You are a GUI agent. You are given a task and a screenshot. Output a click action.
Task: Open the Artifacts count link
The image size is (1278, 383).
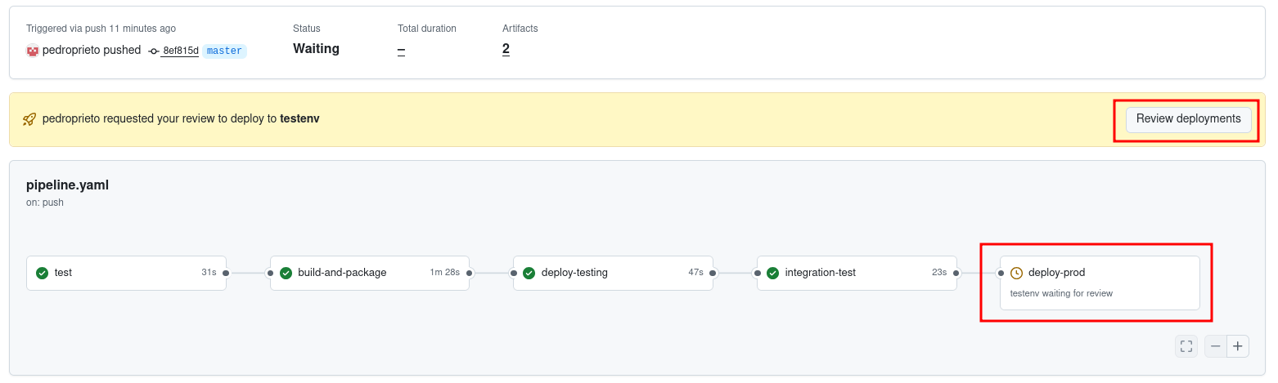pyautogui.click(x=506, y=49)
